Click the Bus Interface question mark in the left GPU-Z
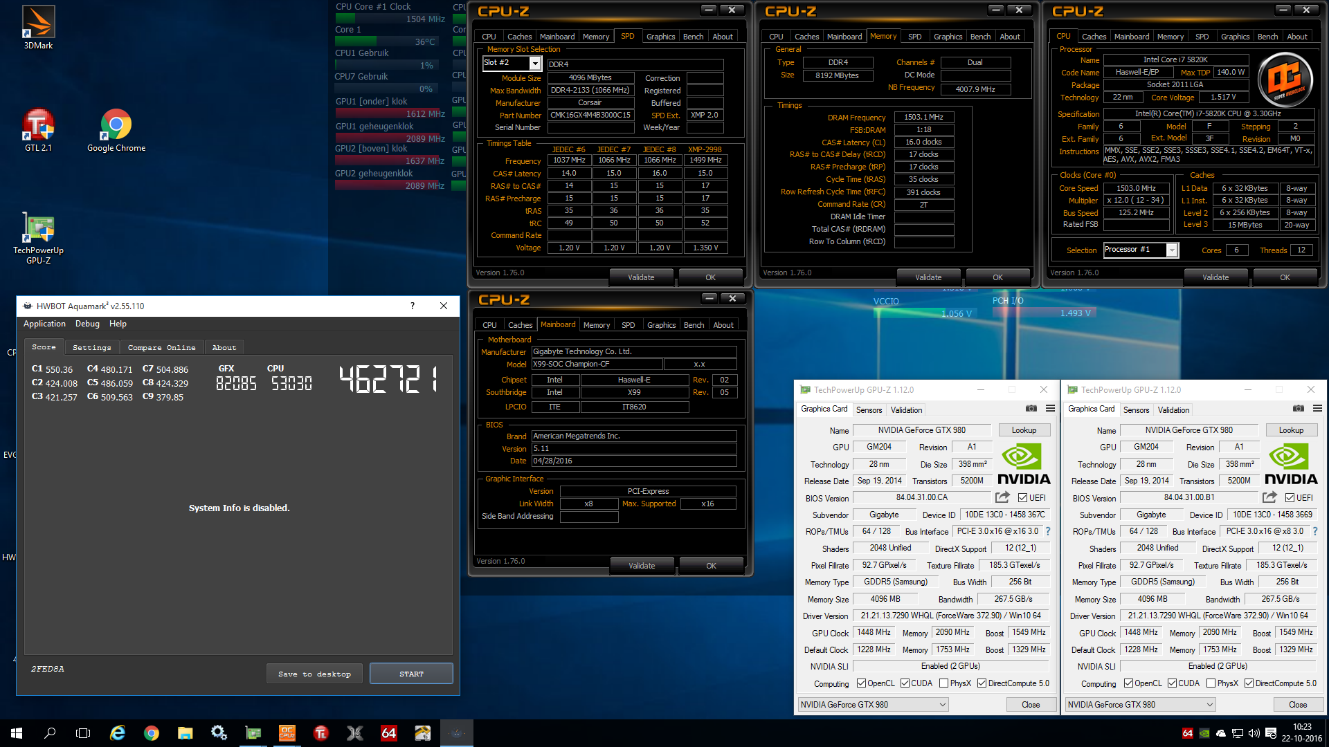The image size is (1329, 747). point(1048,531)
